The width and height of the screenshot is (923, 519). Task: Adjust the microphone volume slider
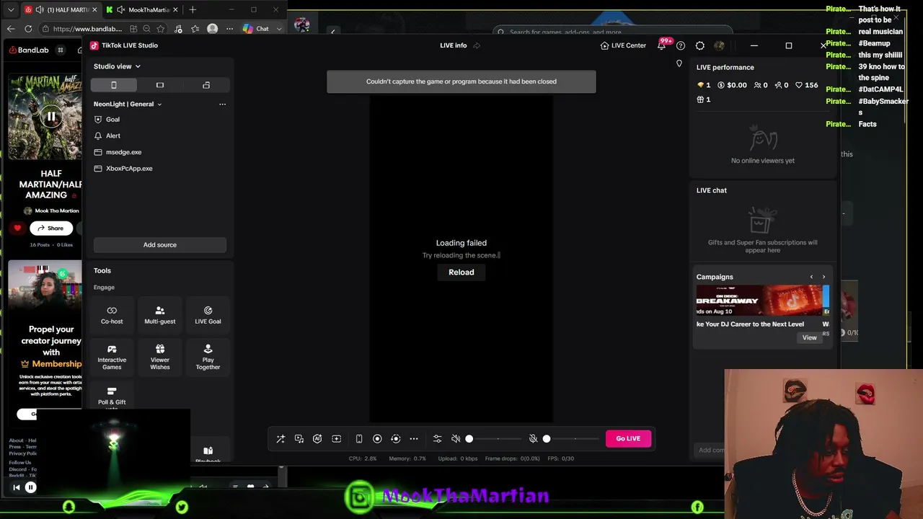point(573,438)
